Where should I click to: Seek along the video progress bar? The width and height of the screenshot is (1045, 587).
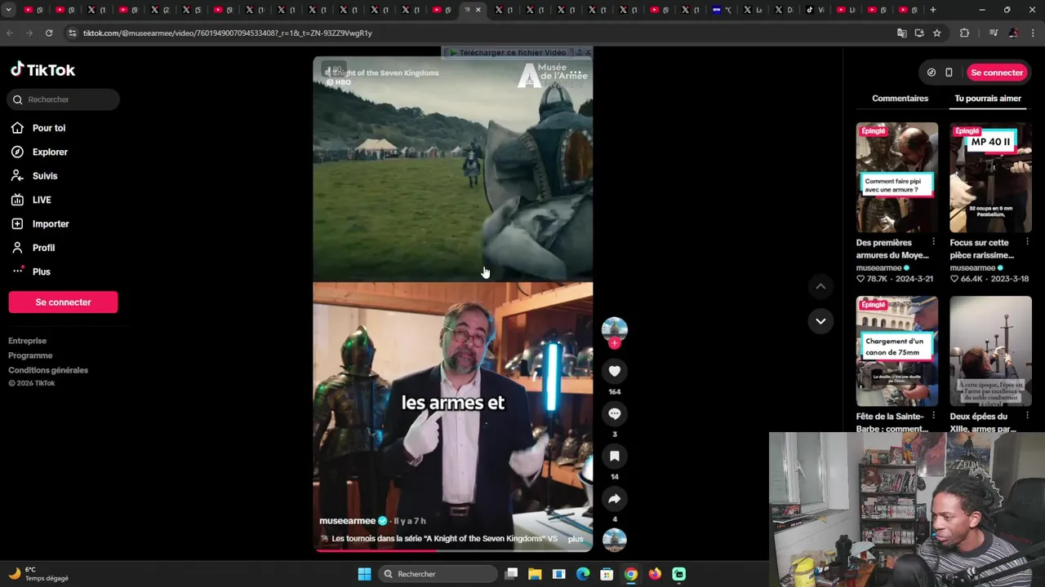point(453,550)
